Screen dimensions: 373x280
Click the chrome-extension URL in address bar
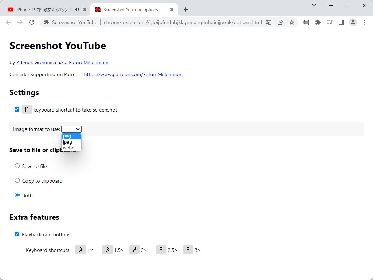pyautogui.click(x=183, y=22)
